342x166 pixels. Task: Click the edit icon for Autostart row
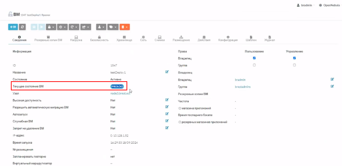[x=167, y=114]
